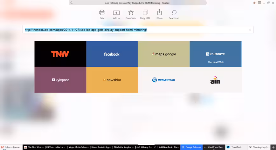This screenshot has width=276, height=150.
Task: Open the ain tile
Action: (x=216, y=80)
